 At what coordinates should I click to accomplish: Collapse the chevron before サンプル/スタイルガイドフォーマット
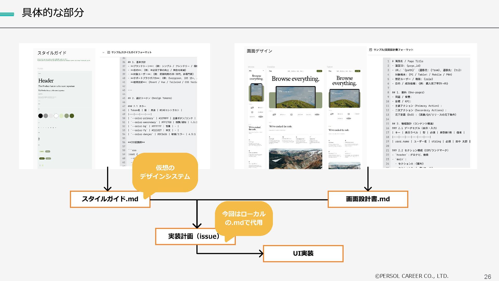[103, 52]
